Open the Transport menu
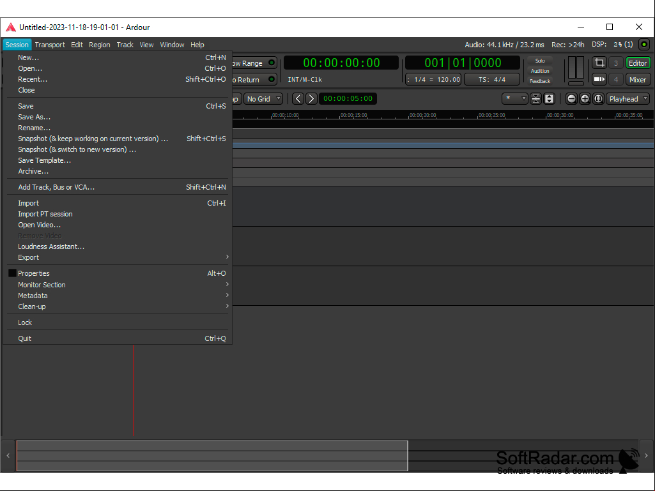 (50, 45)
